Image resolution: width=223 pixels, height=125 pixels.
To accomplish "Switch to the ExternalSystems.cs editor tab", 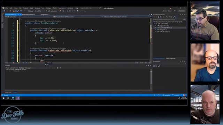I will (x=29, y=15).
